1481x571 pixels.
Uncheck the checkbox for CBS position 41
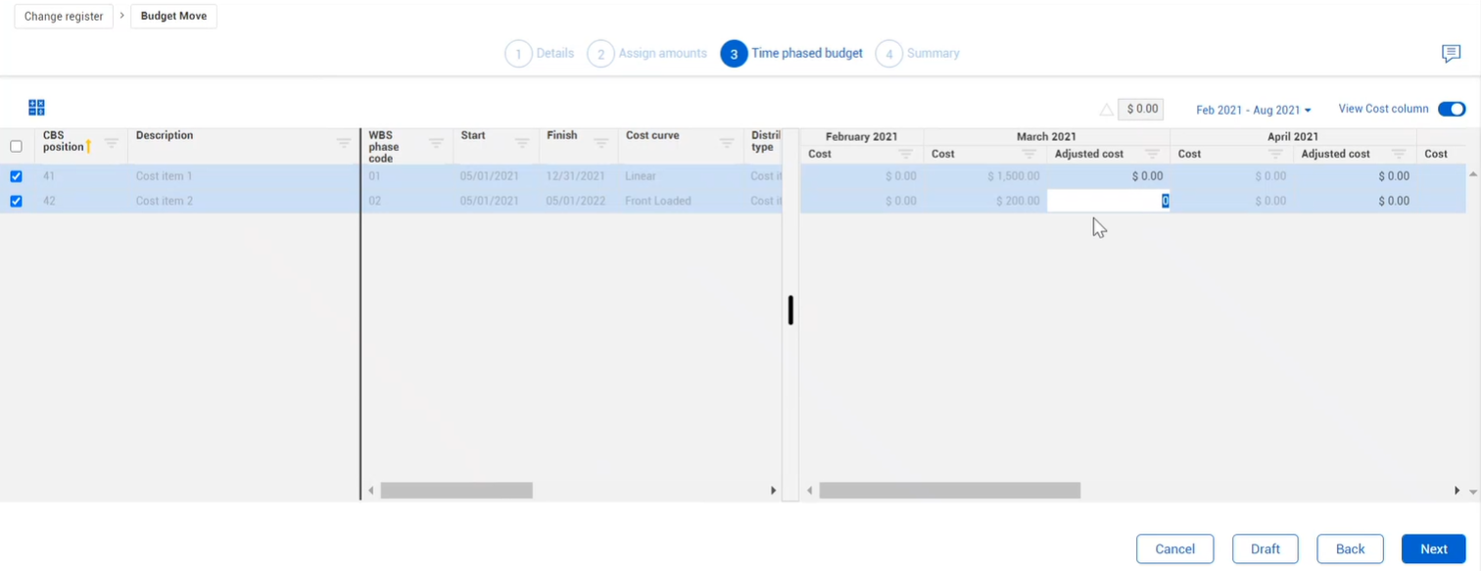click(16, 176)
